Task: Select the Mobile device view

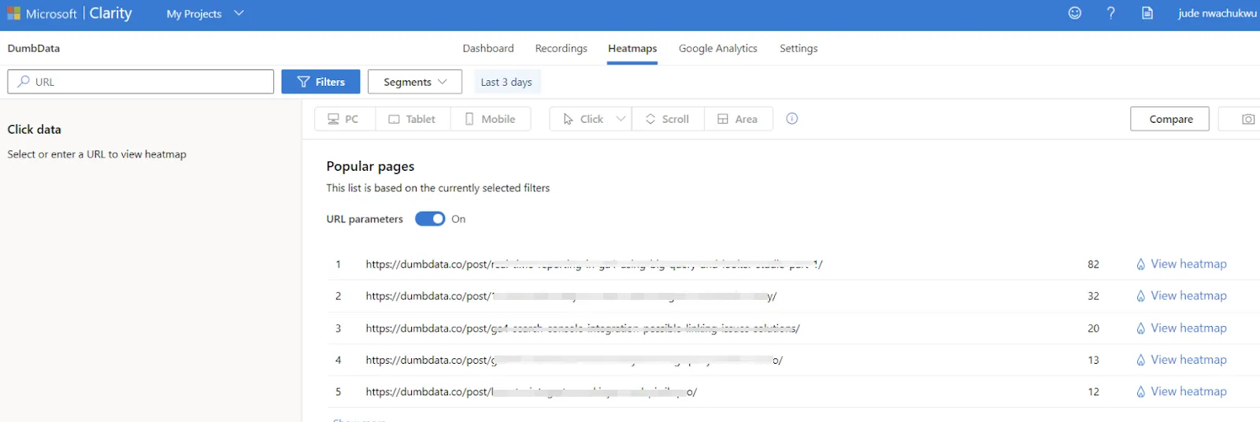Action: pyautogui.click(x=490, y=119)
